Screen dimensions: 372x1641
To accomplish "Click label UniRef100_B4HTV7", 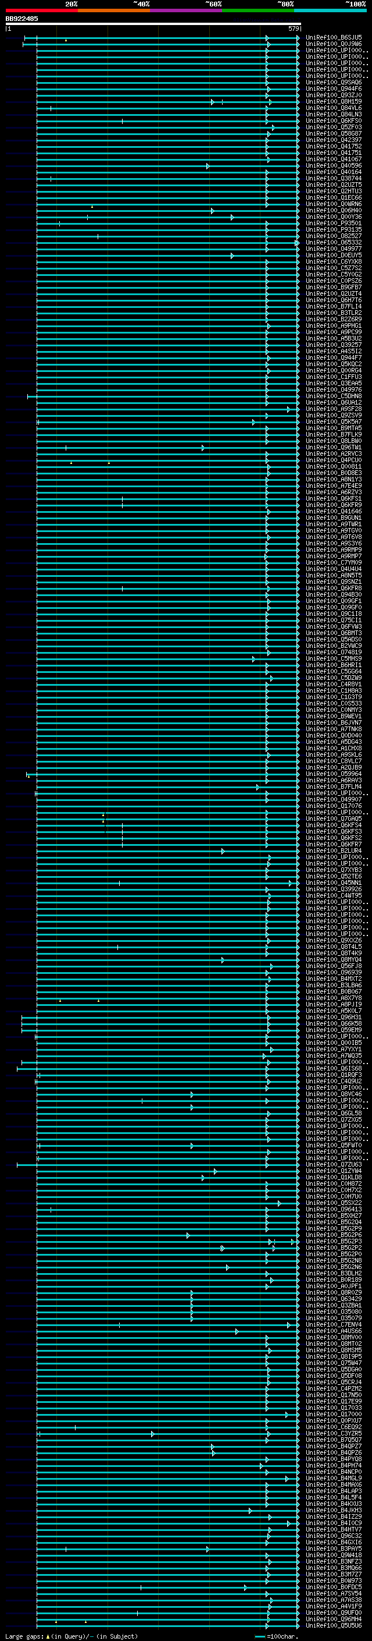I will point(334,1529).
